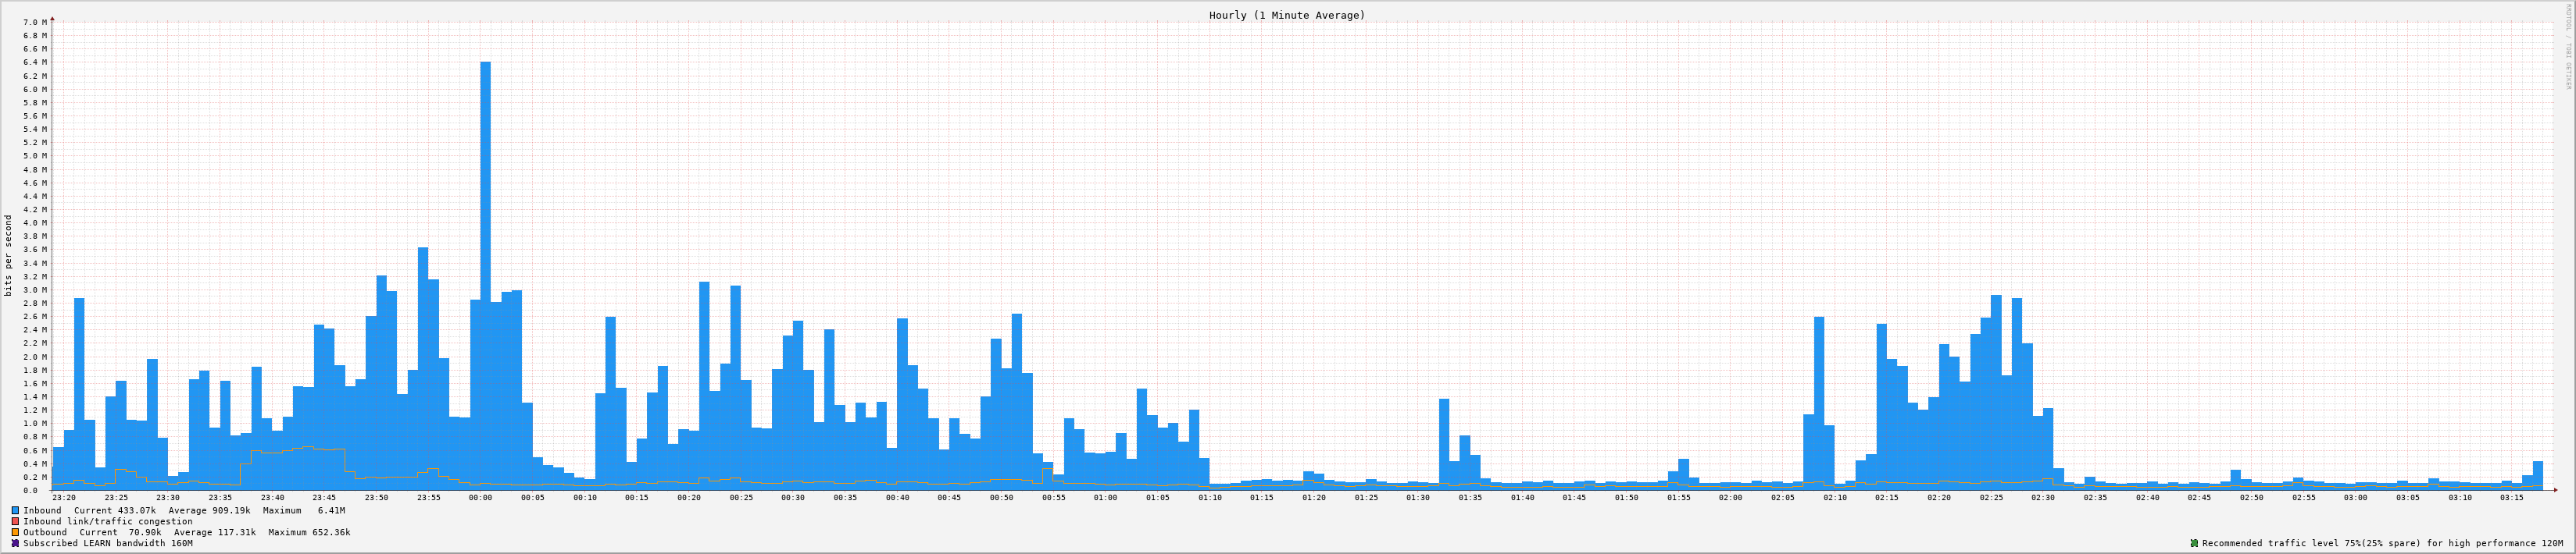The image size is (2576, 554).
Task: Select the 02:25 time label on x-axis
Action: [x=1991, y=498]
